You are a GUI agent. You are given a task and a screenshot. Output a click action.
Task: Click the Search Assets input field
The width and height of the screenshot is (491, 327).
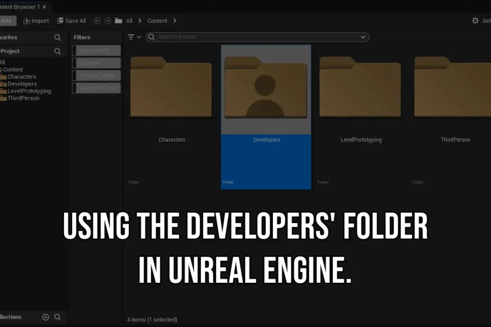256,37
